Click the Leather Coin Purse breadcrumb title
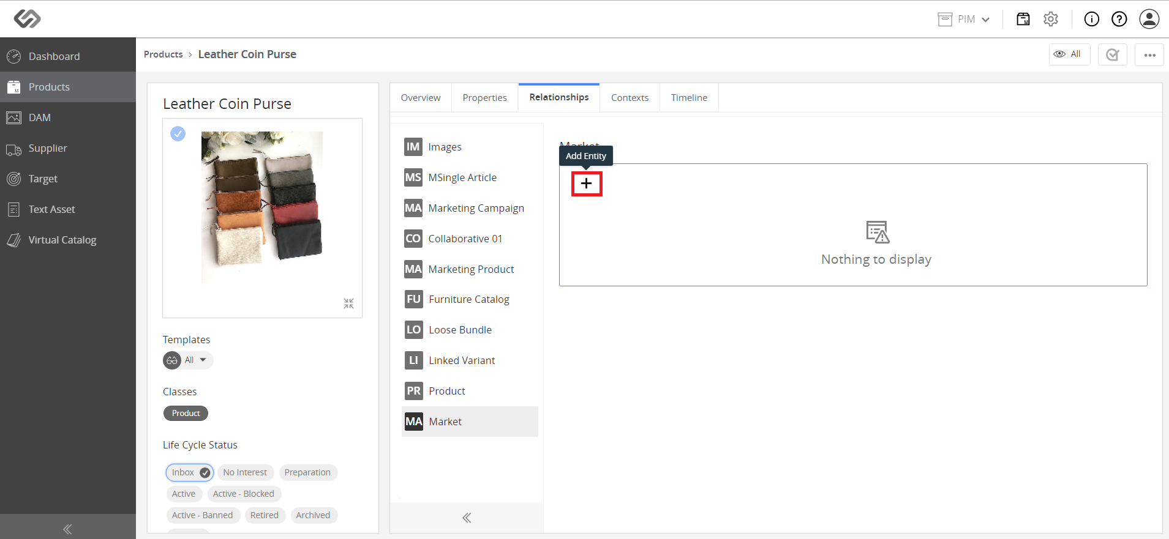Viewport: 1169px width, 539px height. tap(247, 54)
